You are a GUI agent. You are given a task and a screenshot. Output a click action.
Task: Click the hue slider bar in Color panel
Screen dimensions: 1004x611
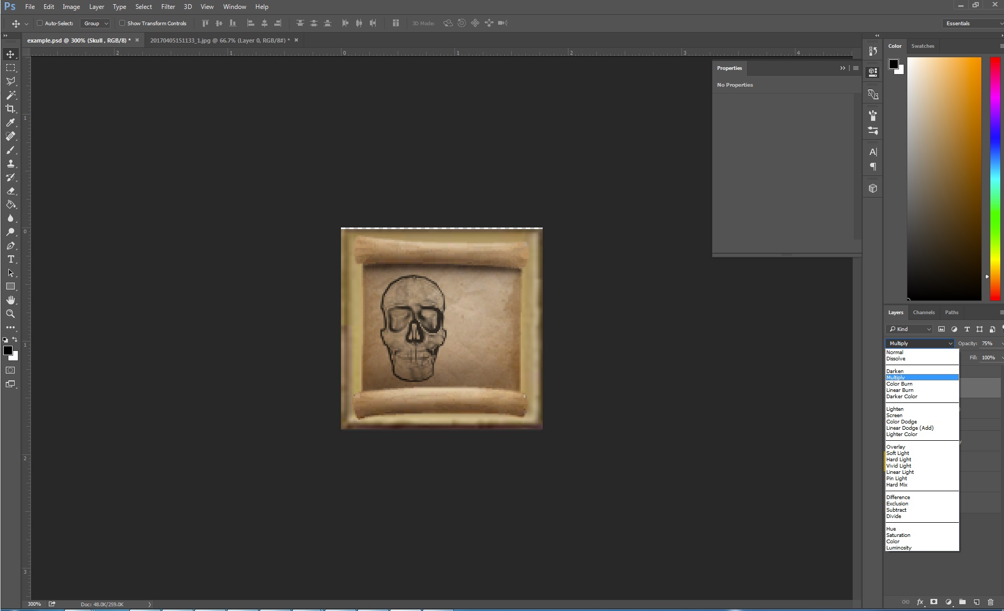pos(995,179)
